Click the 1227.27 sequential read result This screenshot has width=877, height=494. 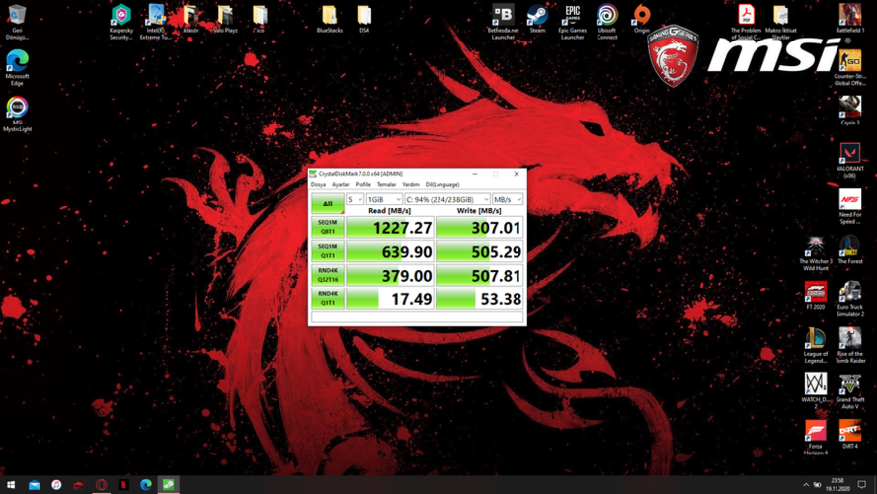[390, 227]
